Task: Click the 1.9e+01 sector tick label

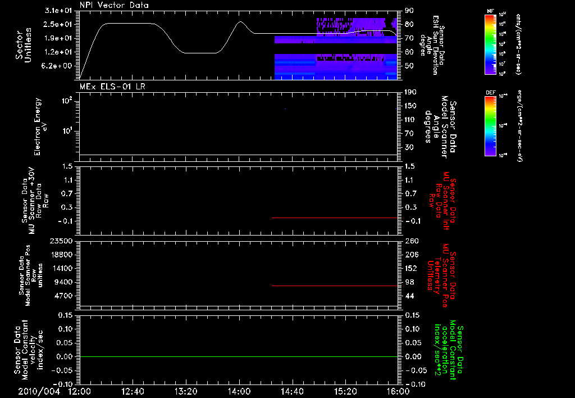Action: tap(58, 38)
